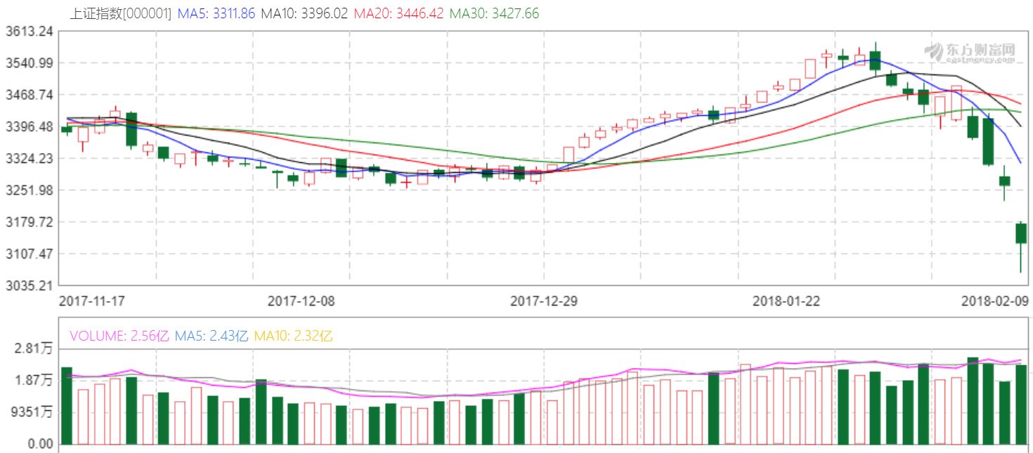Click the 3035.21 bottom price axis label
This screenshot has width=1033, height=453.
29,286
